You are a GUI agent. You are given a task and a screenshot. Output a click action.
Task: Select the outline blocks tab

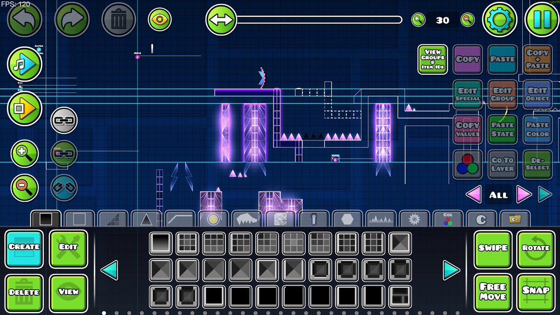(79, 218)
